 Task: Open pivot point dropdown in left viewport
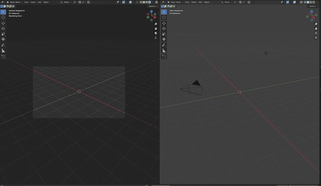point(75,2)
